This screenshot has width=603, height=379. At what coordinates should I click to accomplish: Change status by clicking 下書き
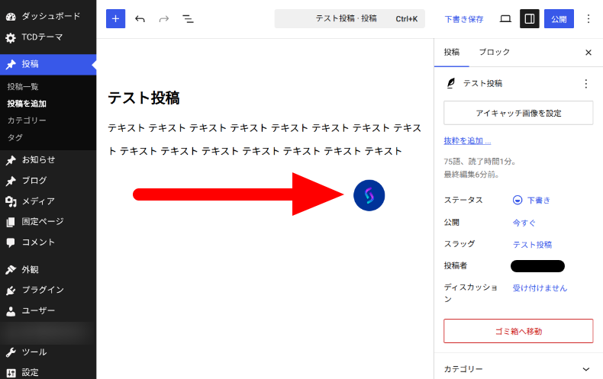pyautogui.click(x=531, y=200)
